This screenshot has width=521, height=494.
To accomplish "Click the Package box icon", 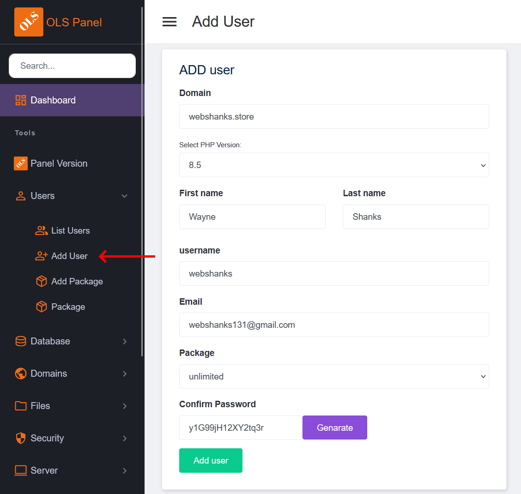I will click(42, 307).
